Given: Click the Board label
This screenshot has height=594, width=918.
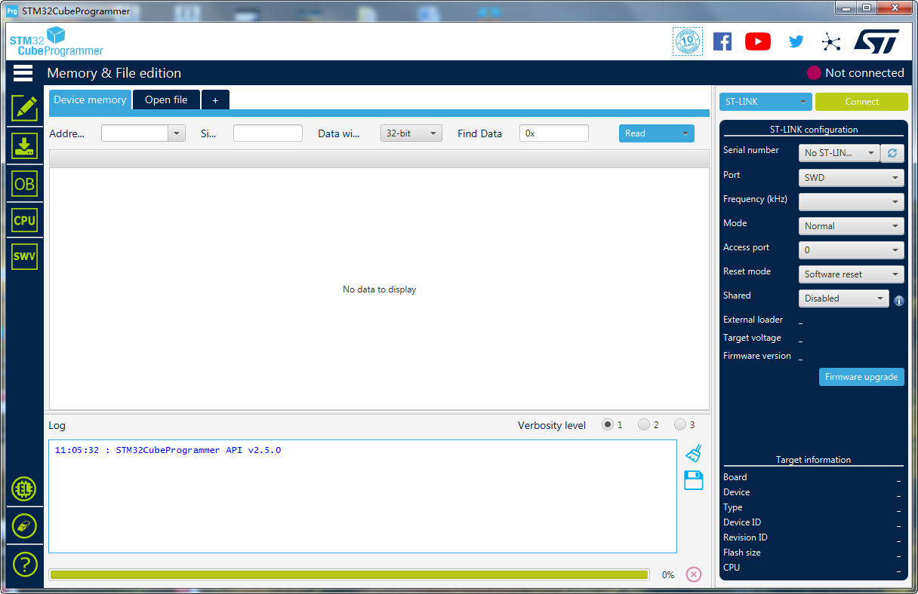Looking at the screenshot, I should click(x=735, y=477).
